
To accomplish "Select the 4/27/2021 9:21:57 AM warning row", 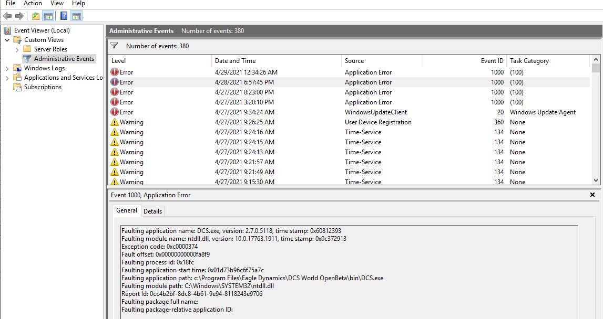I will [349, 162].
